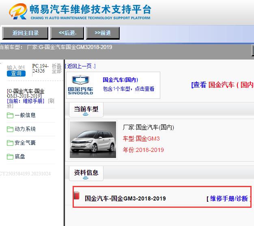Click the 车型:国金GM3 text
This screenshot has height=226, width=254.
point(141,139)
